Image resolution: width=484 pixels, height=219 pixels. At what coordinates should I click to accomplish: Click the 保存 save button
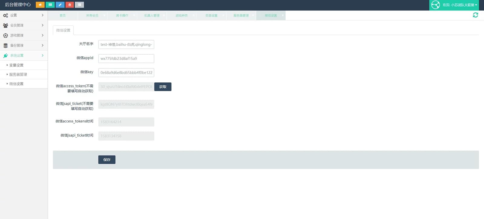click(x=107, y=160)
